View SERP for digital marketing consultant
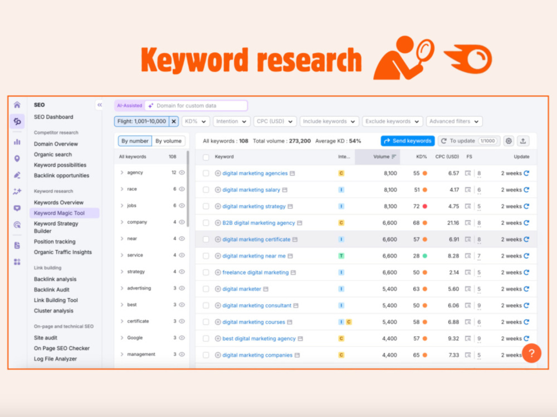557x417 pixels. pos(468,305)
